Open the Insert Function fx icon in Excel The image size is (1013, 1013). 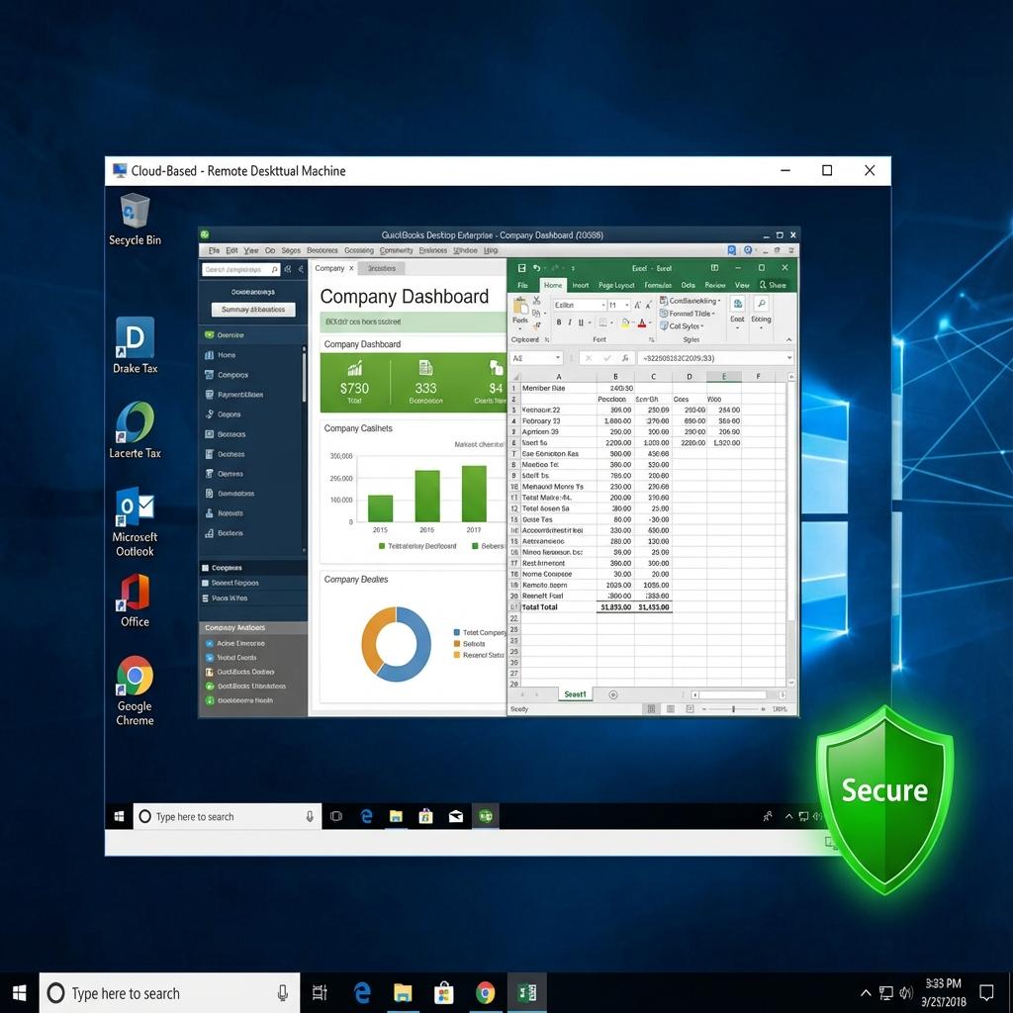point(625,357)
